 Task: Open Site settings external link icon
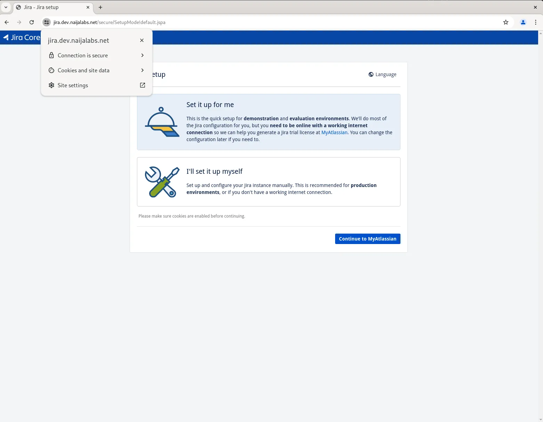(143, 85)
